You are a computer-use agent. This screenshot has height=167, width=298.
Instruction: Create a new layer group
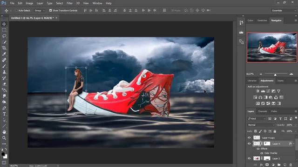pyautogui.click(x=279, y=165)
